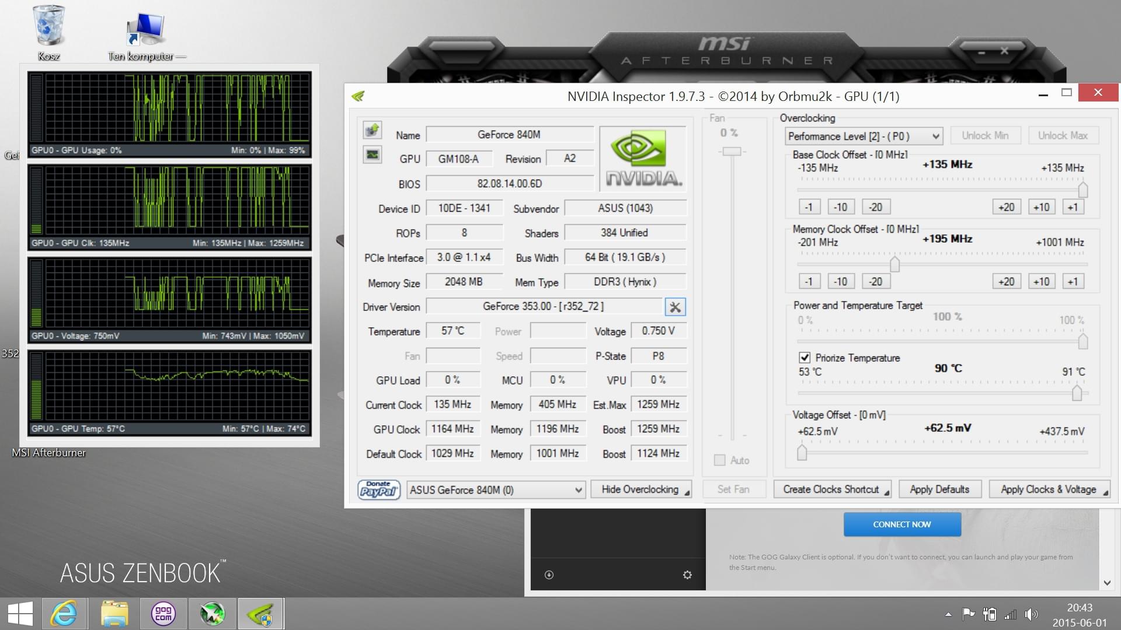The height and width of the screenshot is (630, 1121).
Task: Click the Power Target slider handle
Action: [1083, 341]
